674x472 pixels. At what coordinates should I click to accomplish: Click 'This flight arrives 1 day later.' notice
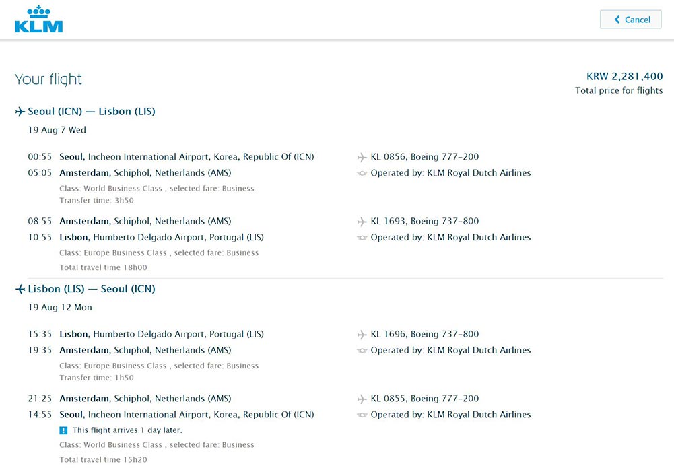pos(128,430)
